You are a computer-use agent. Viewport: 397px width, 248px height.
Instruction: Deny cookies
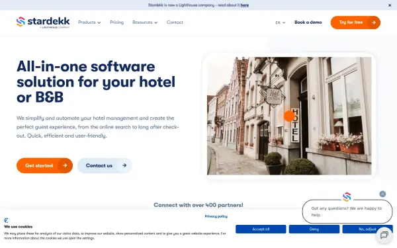(314, 229)
